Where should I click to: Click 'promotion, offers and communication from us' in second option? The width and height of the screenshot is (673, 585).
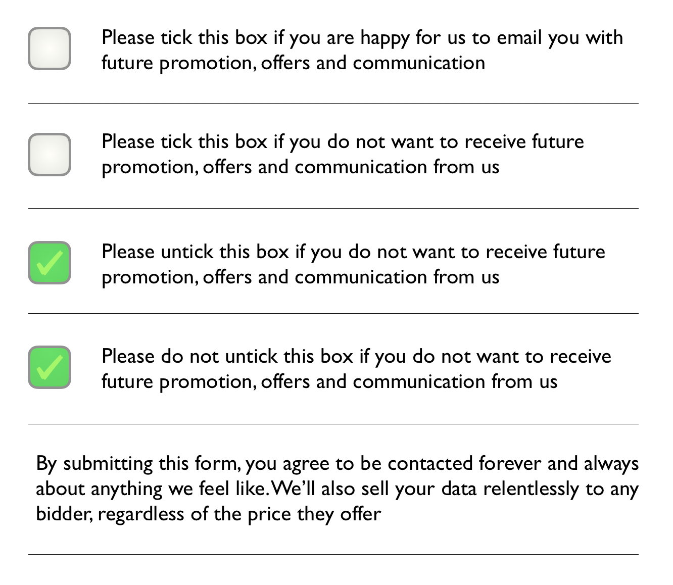coord(300,167)
